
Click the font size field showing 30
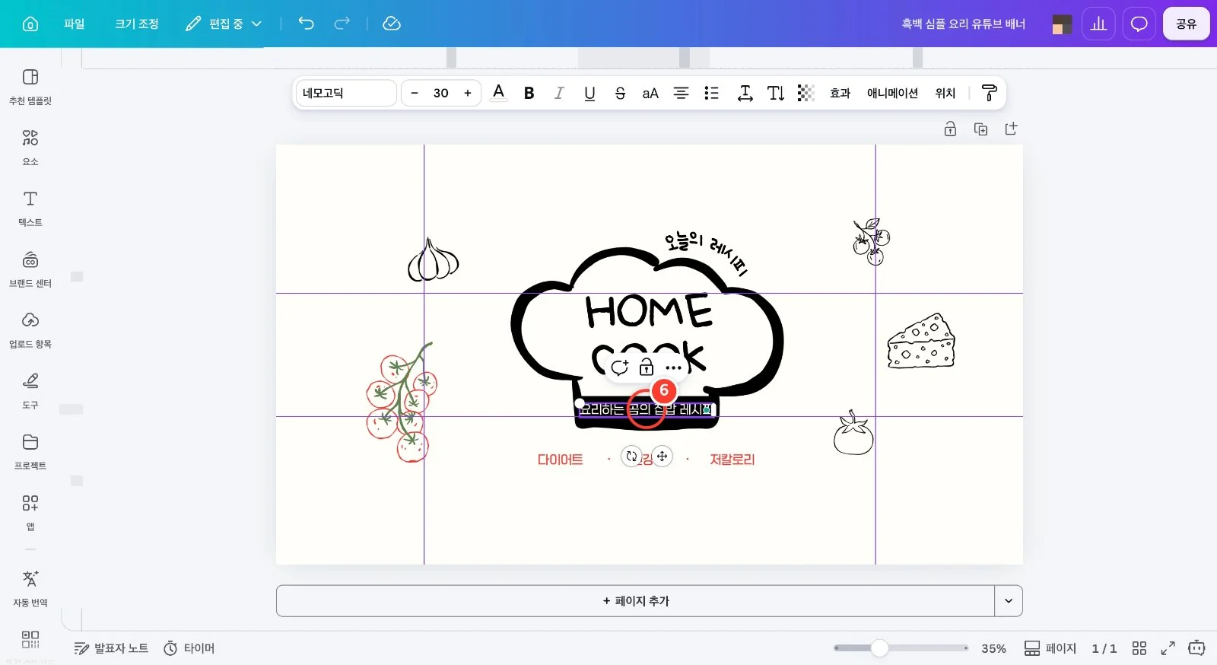(441, 93)
